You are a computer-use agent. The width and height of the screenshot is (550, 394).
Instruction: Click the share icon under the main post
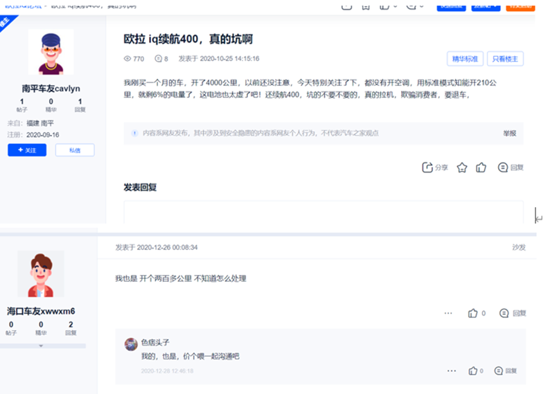pyautogui.click(x=427, y=168)
